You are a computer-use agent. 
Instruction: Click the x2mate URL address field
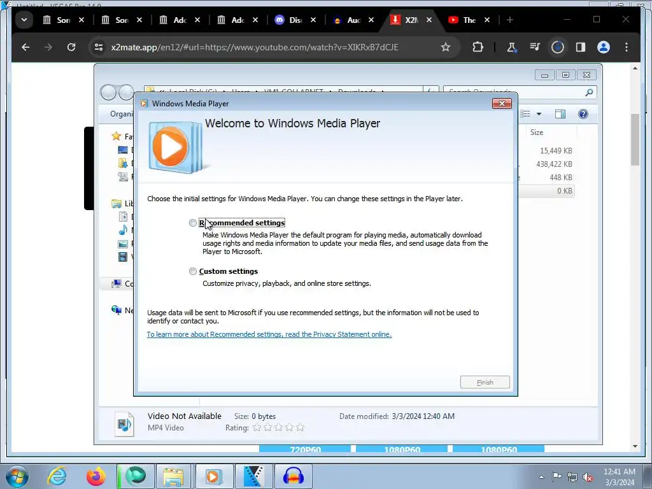coord(255,47)
